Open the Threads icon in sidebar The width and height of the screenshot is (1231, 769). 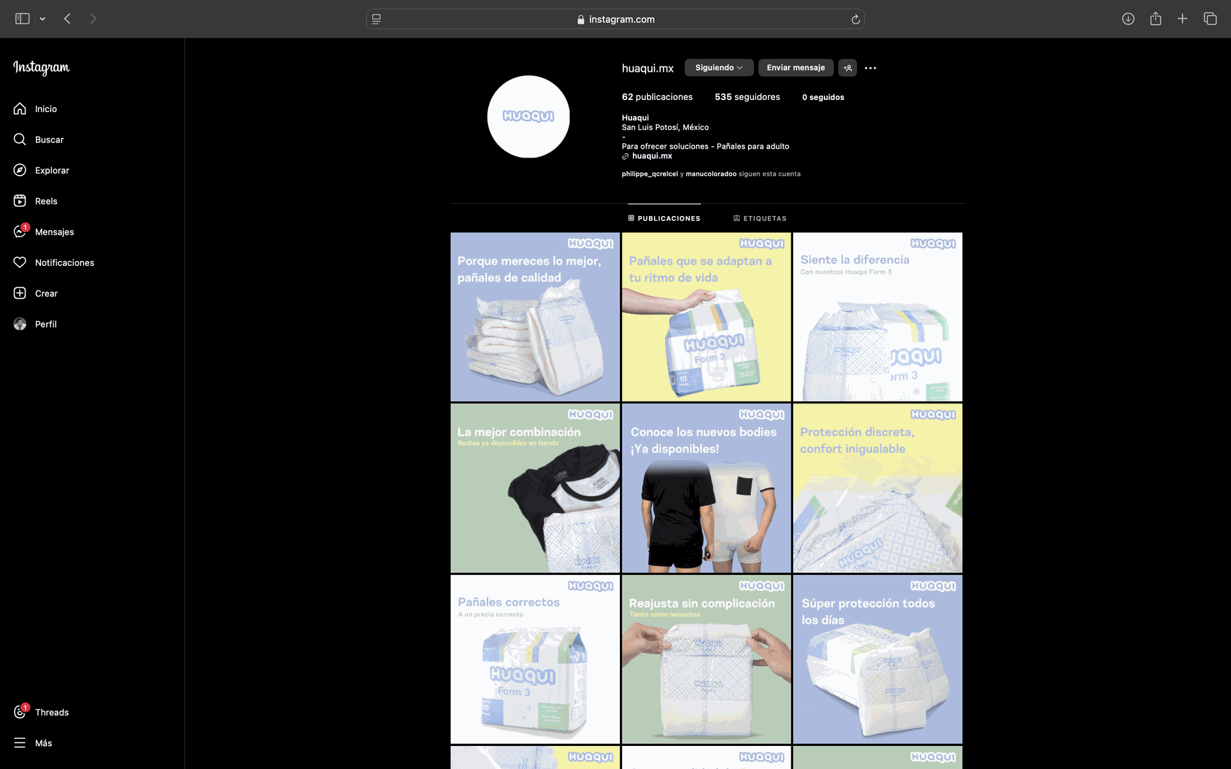(20, 713)
